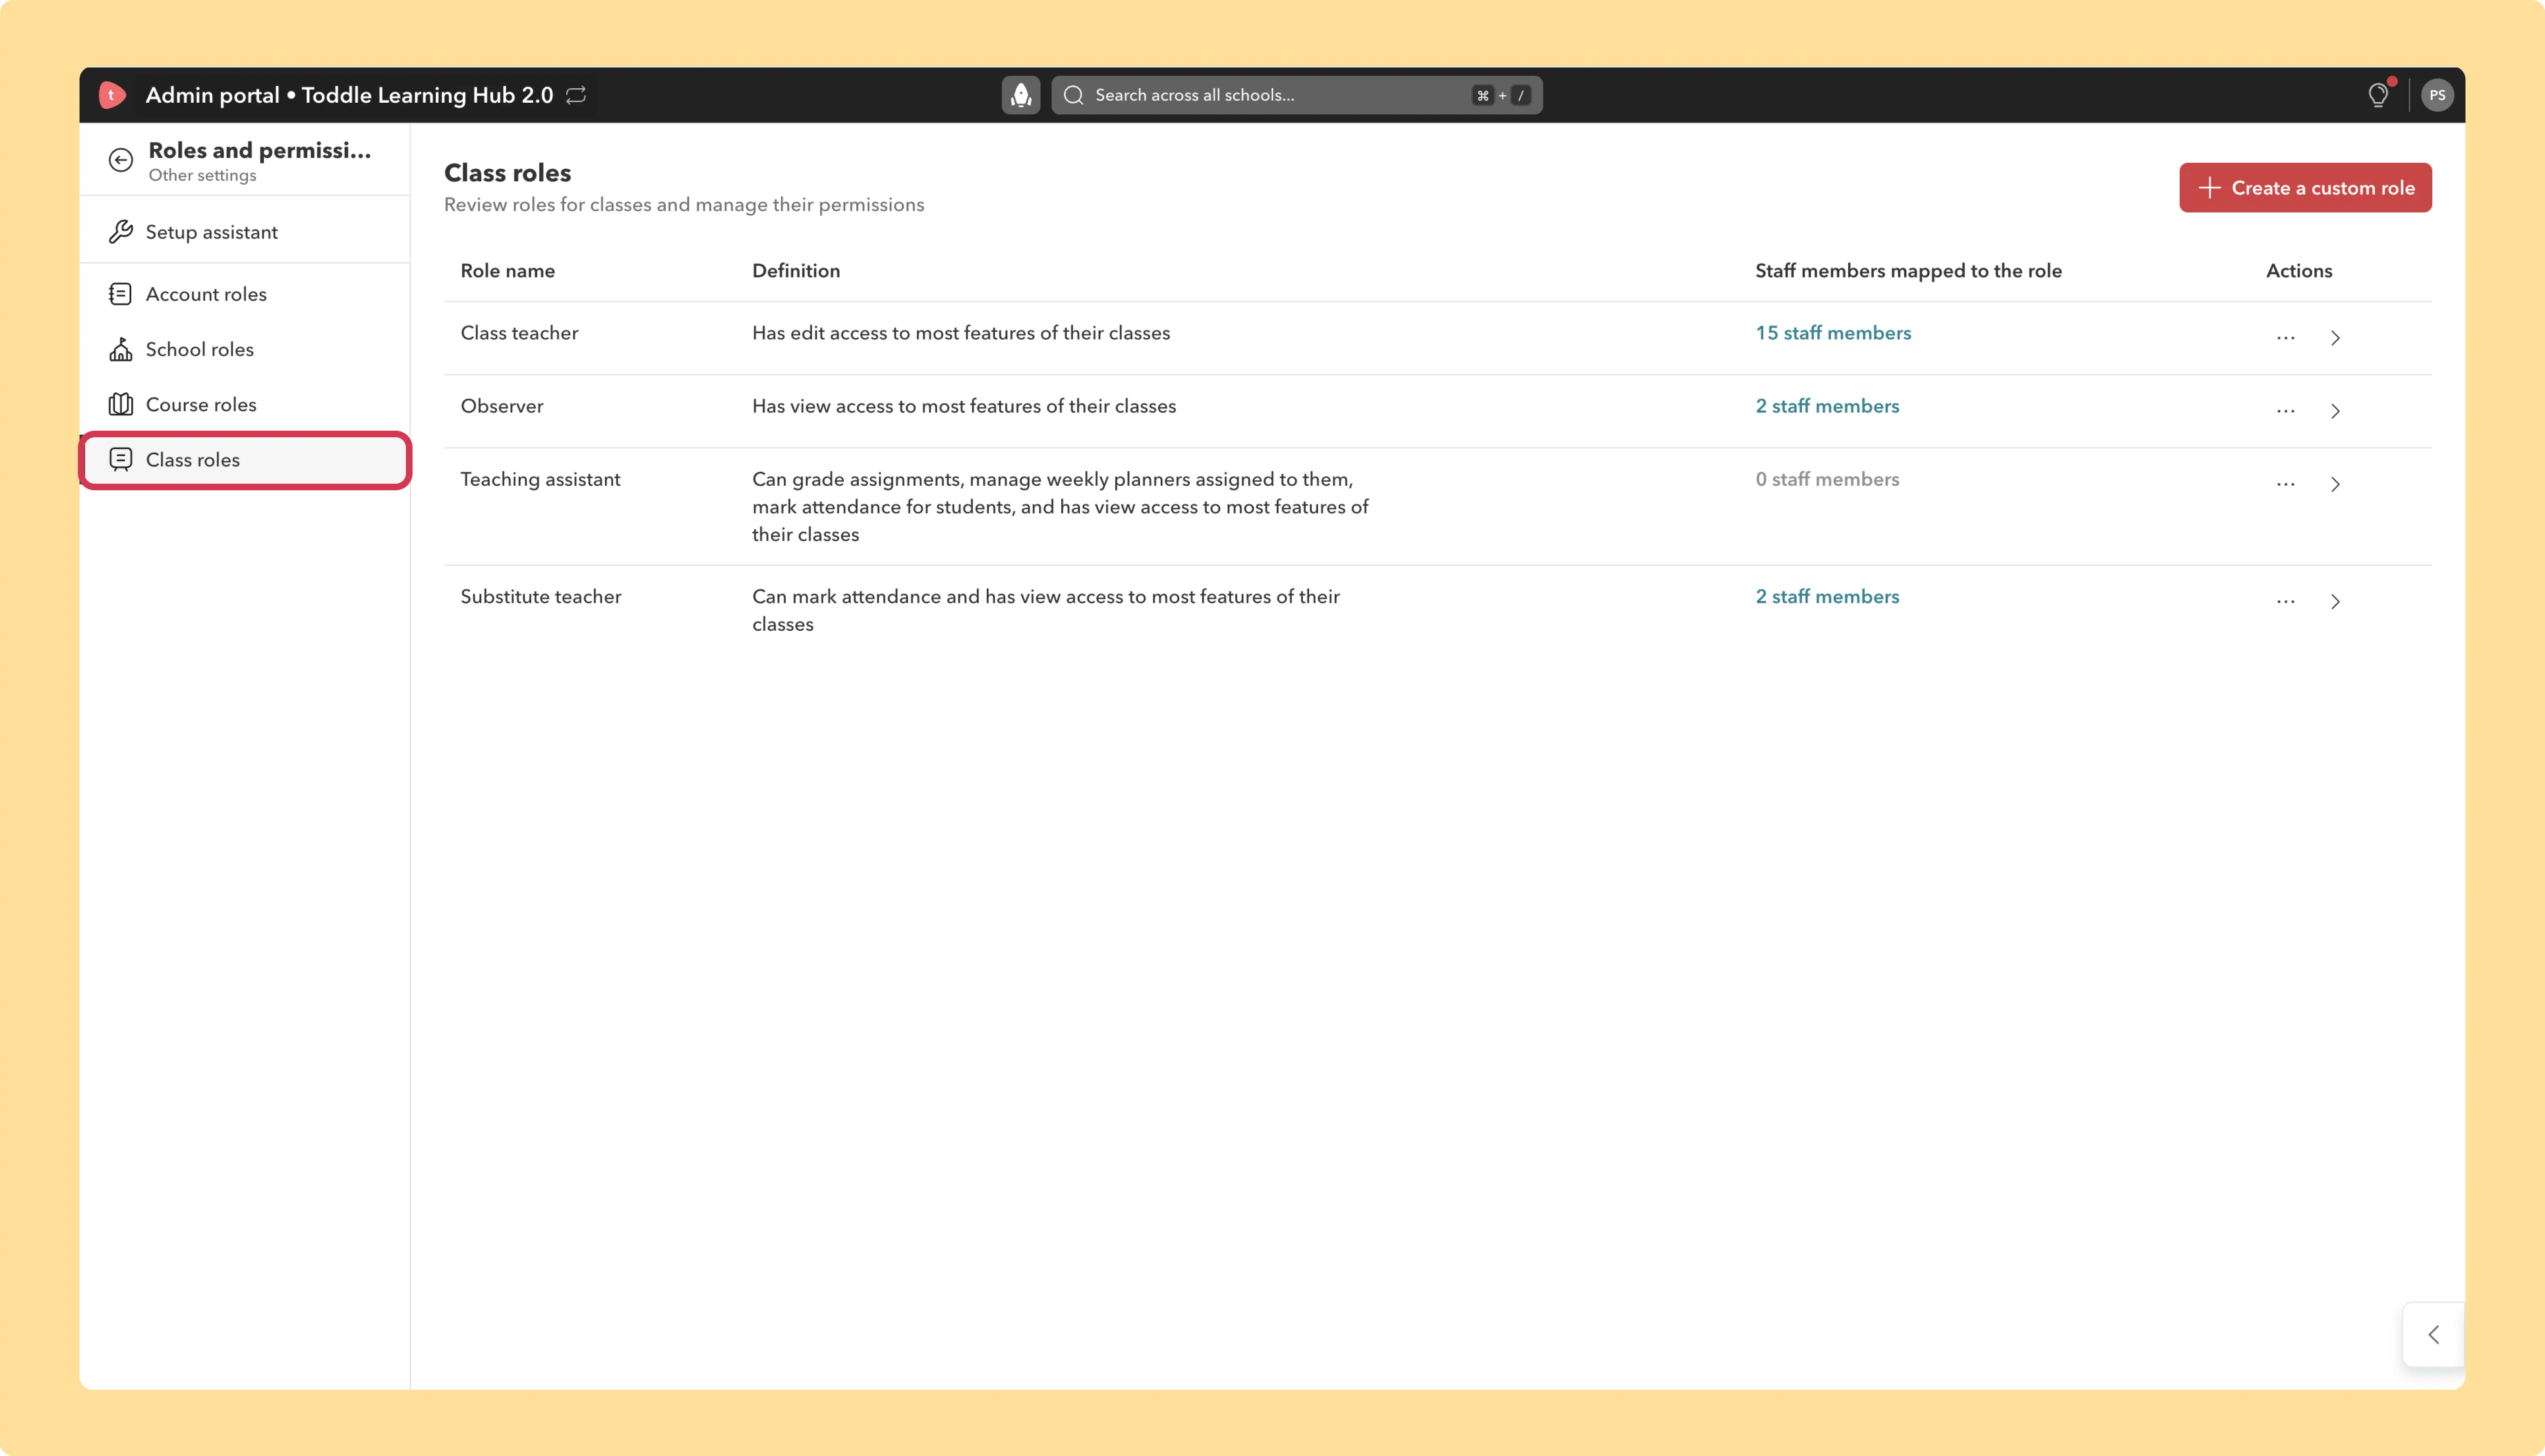Click the Account roles icon
Image resolution: width=2545 pixels, height=1456 pixels.
pyautogui.click(x=120, y=294)
